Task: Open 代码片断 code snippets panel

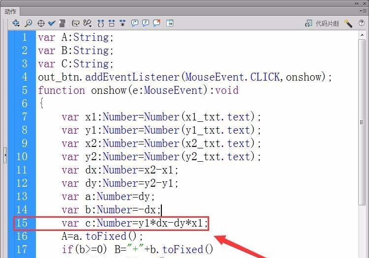Action: coord(322,23)
